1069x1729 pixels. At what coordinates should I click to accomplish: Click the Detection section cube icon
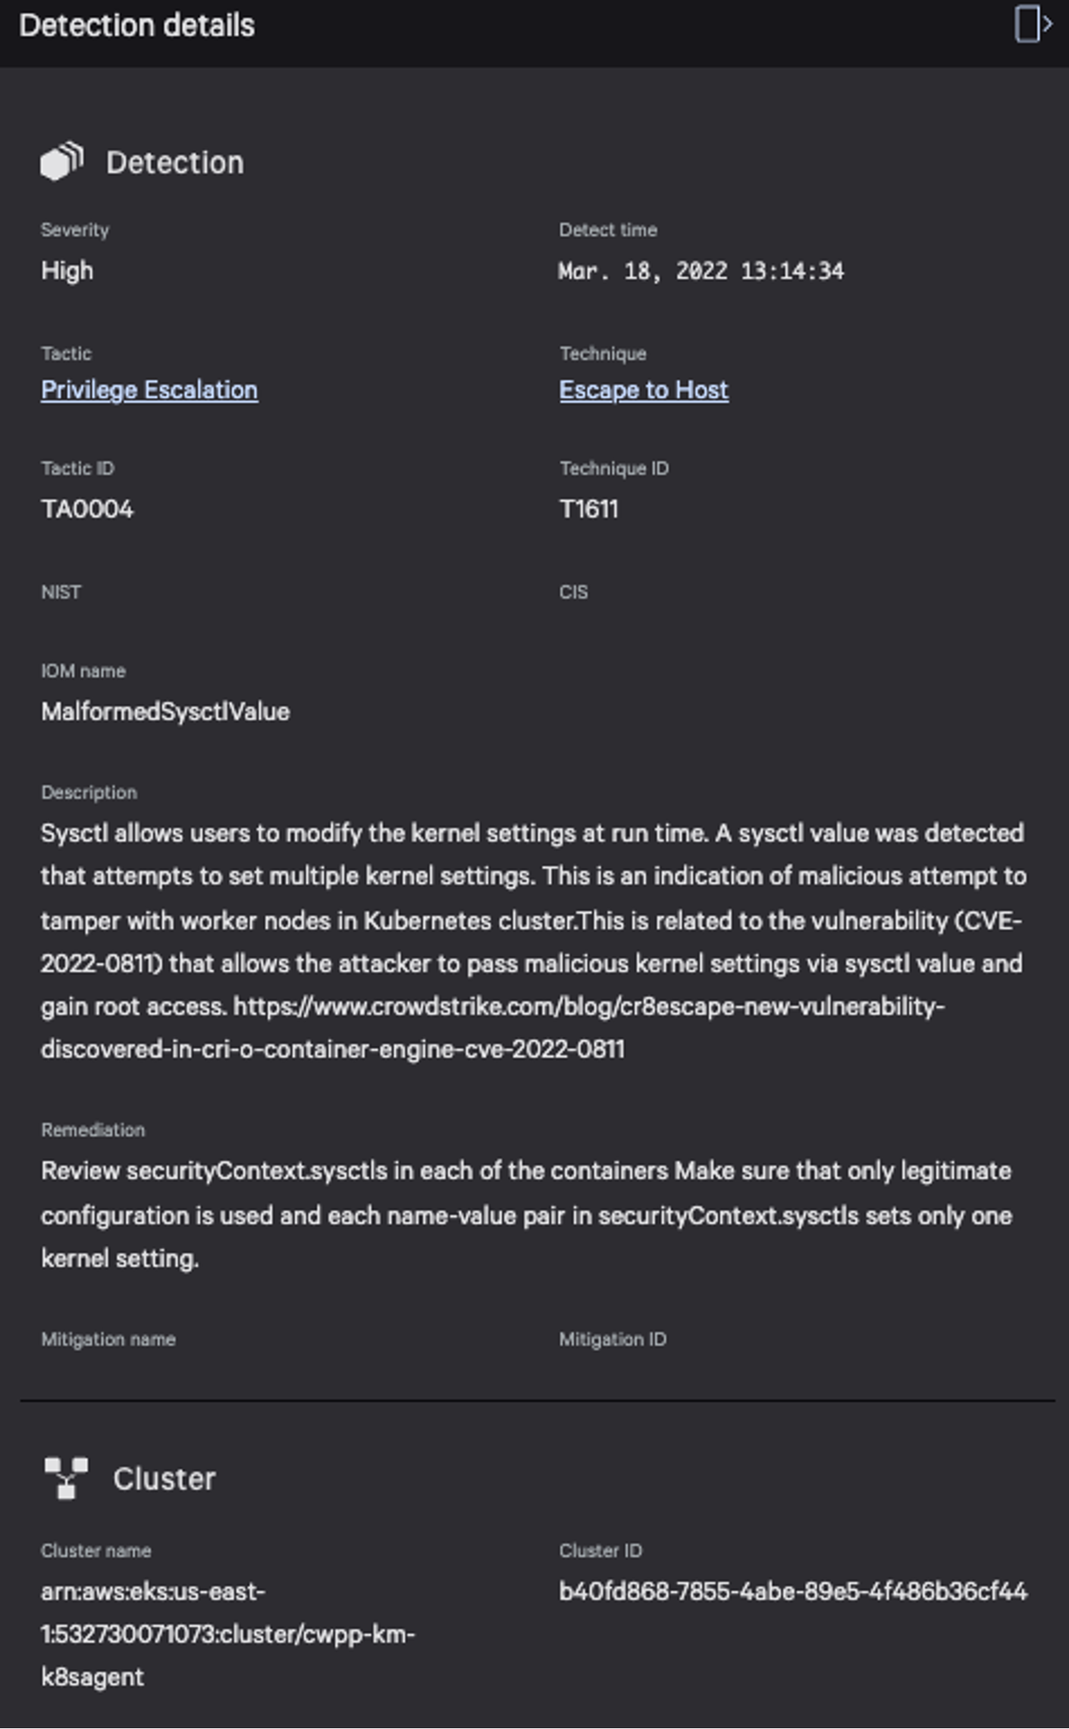(x=61, y=161)
